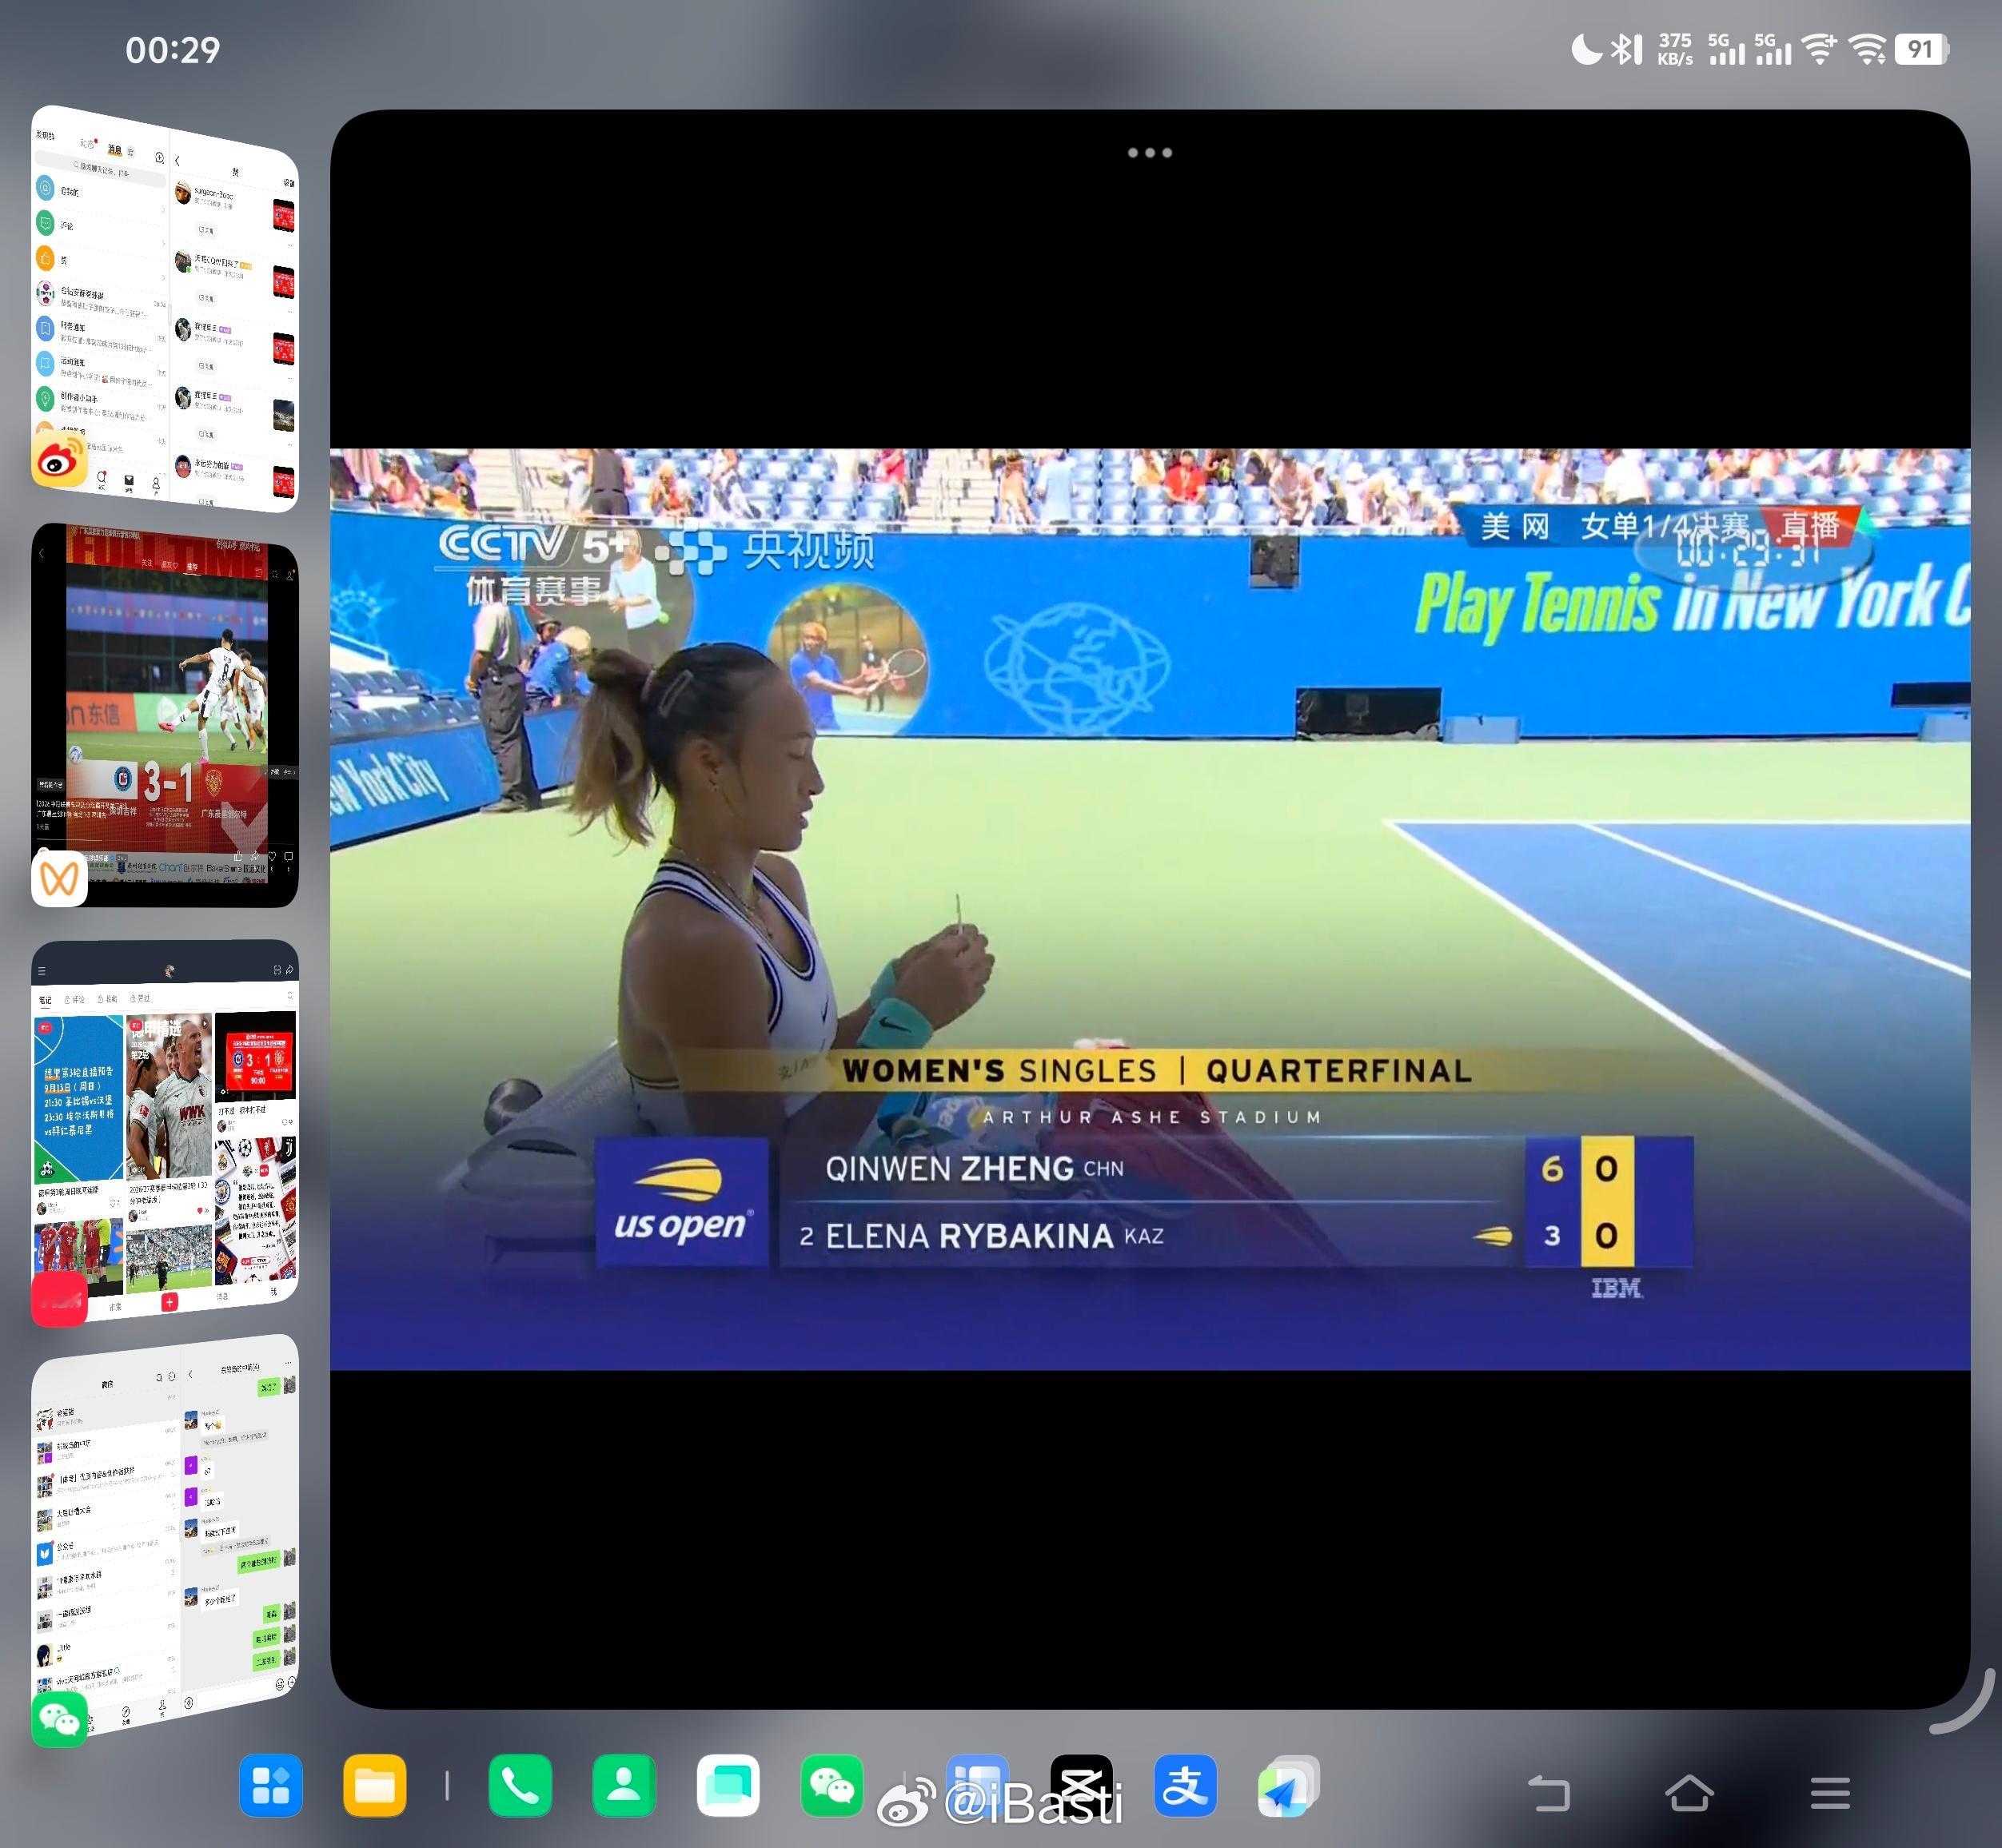Tap the three-dot window handle above the video
Viewport: 2002px width, 1848px height.
coord(1150,153)
